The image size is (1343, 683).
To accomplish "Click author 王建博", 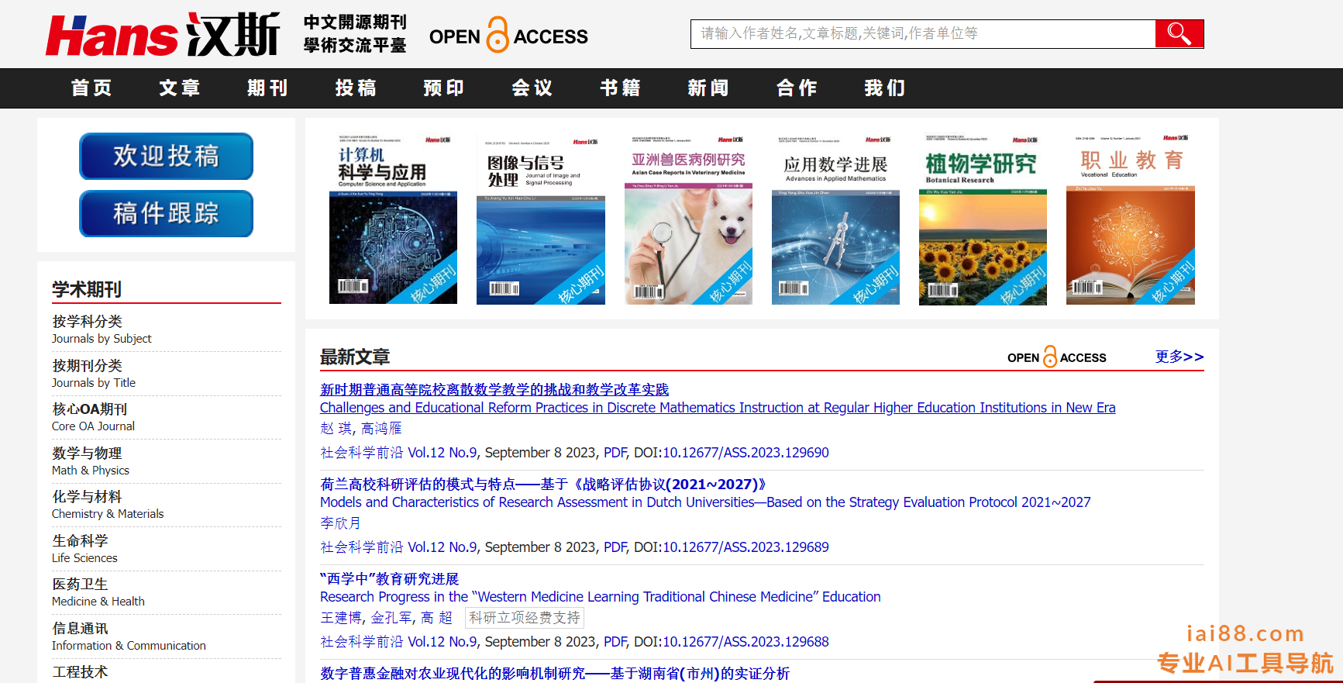I will (x=341, y=617).
